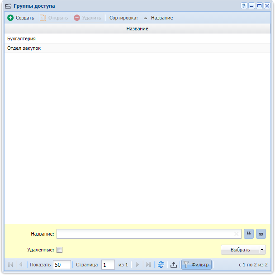Image resolution: width=275 pixels, height=275 pixels.
Task: Click the window icon beside the Группы доступа title
Action: coord(8,6)
